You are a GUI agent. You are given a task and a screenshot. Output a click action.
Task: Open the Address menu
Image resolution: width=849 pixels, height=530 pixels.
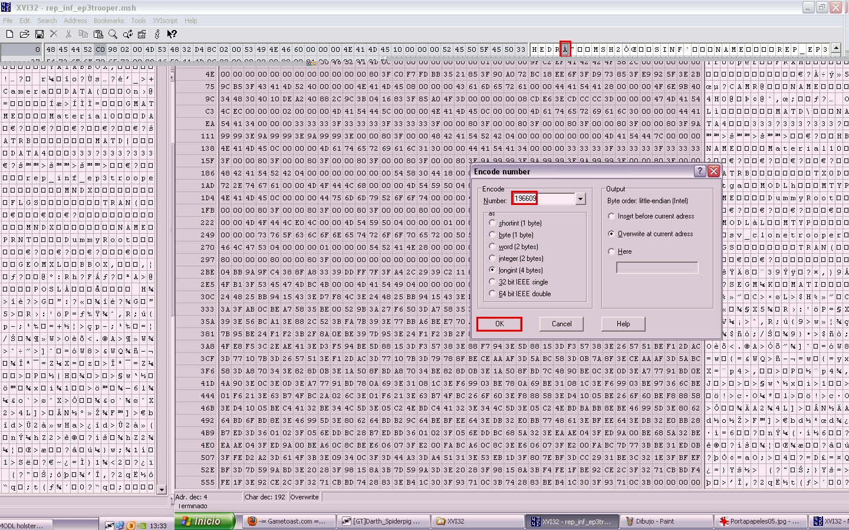(75, 21)
